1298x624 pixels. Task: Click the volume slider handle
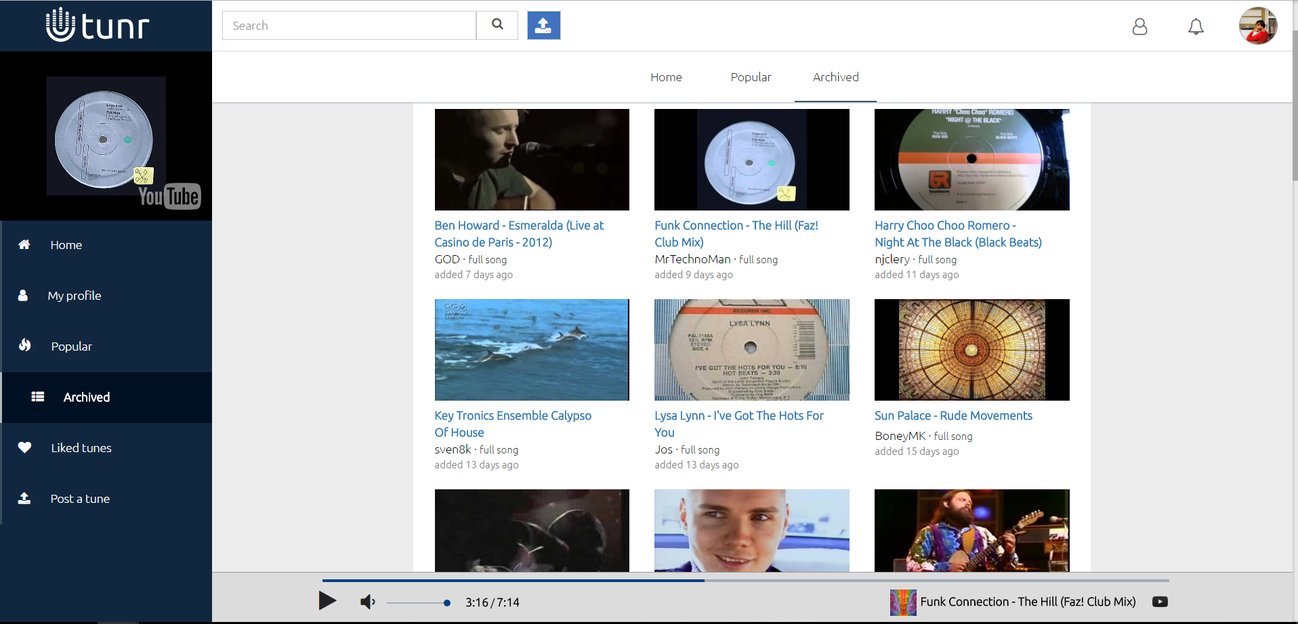[447, 602]
